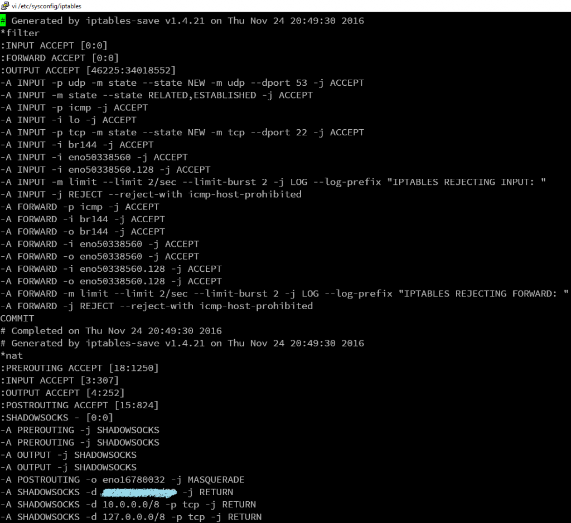Click the 127.0.0.0/8 RETURN rule
The width and height of the screenshot is (571, 523).
pyautogui.click(x=130, y=517)
